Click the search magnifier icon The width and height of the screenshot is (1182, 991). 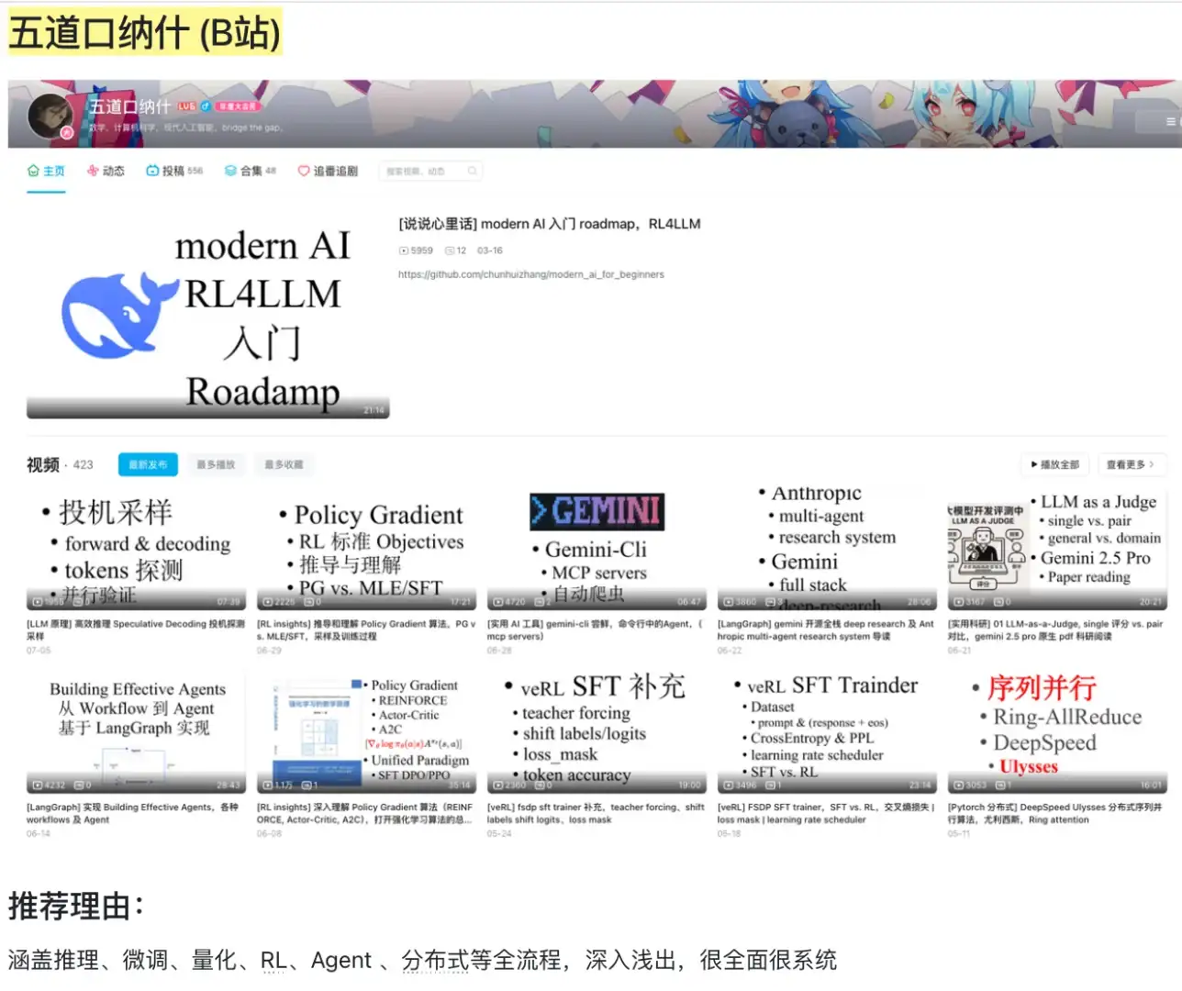(x=472, y=171)
